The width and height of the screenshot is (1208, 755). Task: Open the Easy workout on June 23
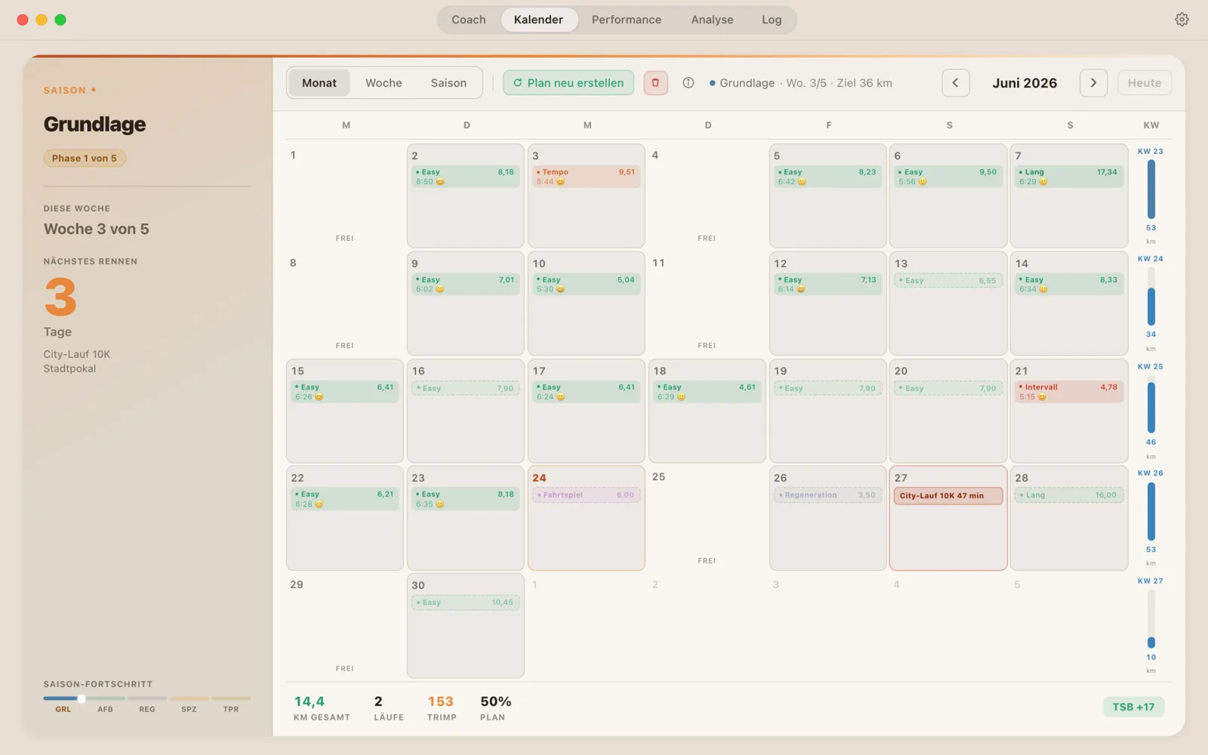(x=465, y=499)
